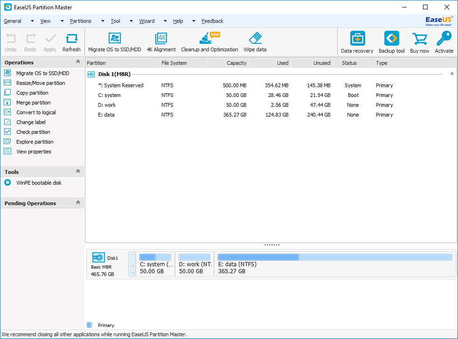
Task: Open the Wizard menu
Action: pos(146,21)
